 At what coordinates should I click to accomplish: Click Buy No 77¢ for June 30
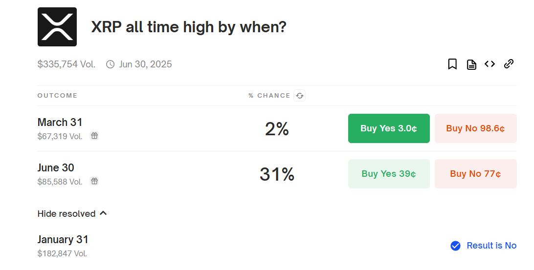click(x=476, y=174)
